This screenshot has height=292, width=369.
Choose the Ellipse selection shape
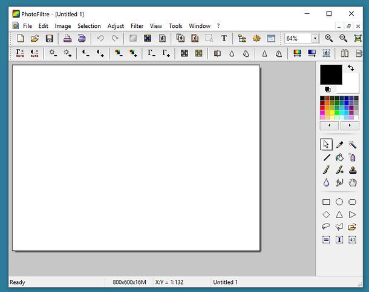[x=339, y=202]
